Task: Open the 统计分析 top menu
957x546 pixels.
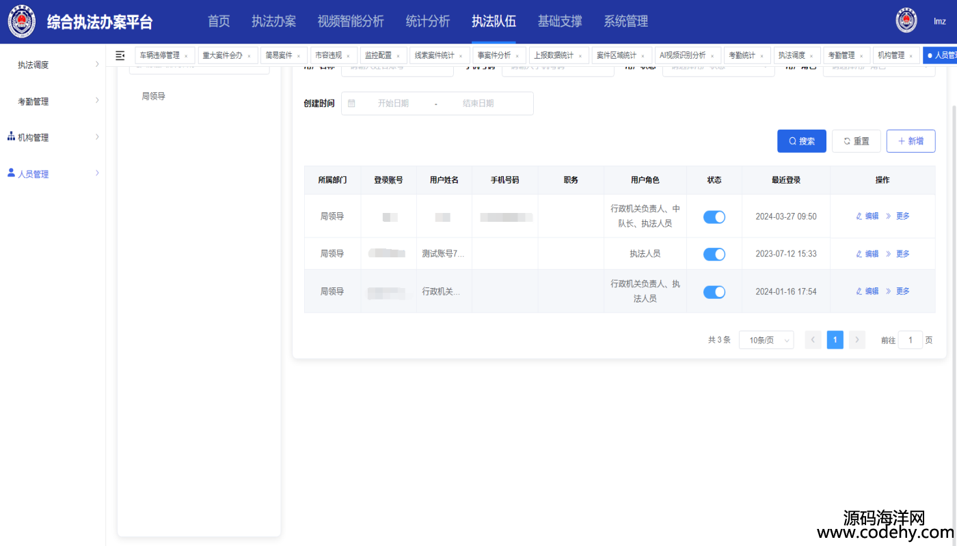Action: [x=428, y=21]
